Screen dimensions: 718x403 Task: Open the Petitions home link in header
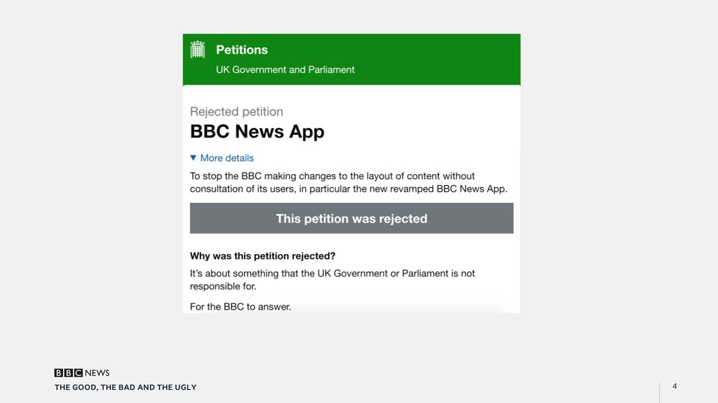pyautogui.click(x=242, y=50)
